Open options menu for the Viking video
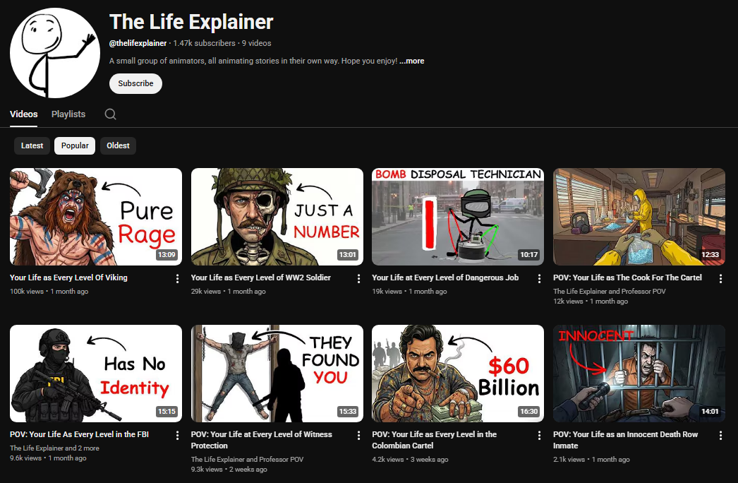738x483 pixels. (x=177, y=278)
